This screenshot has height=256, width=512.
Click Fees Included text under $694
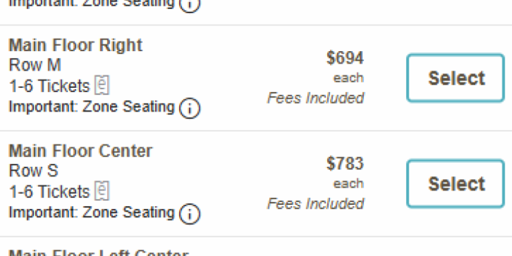[x=316, y=98]
